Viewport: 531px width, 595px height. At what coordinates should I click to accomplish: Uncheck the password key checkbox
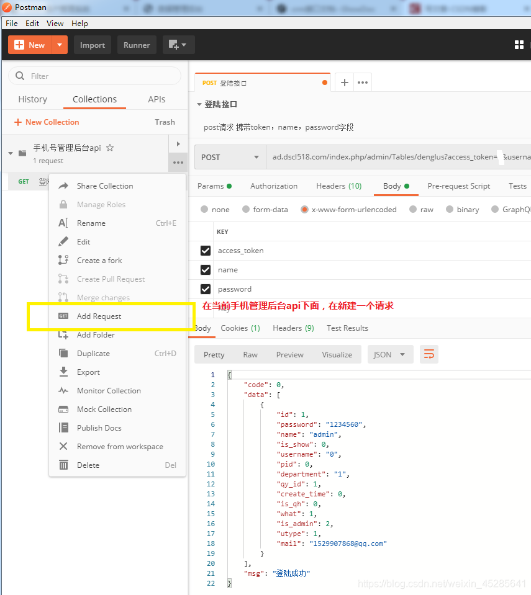pos(206,289)
